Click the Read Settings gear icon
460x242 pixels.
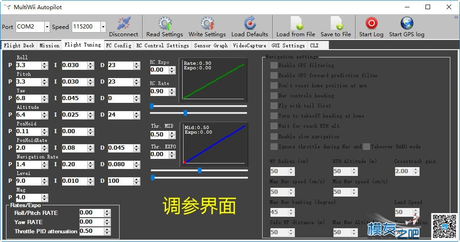165,23
